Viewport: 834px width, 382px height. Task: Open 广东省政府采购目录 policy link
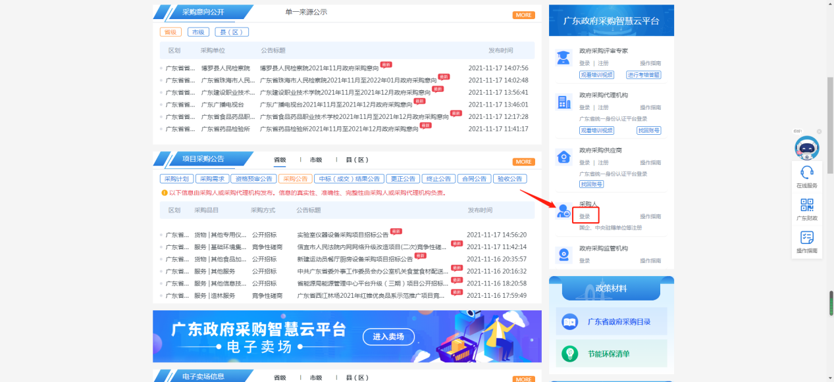[x=619, y=322]
